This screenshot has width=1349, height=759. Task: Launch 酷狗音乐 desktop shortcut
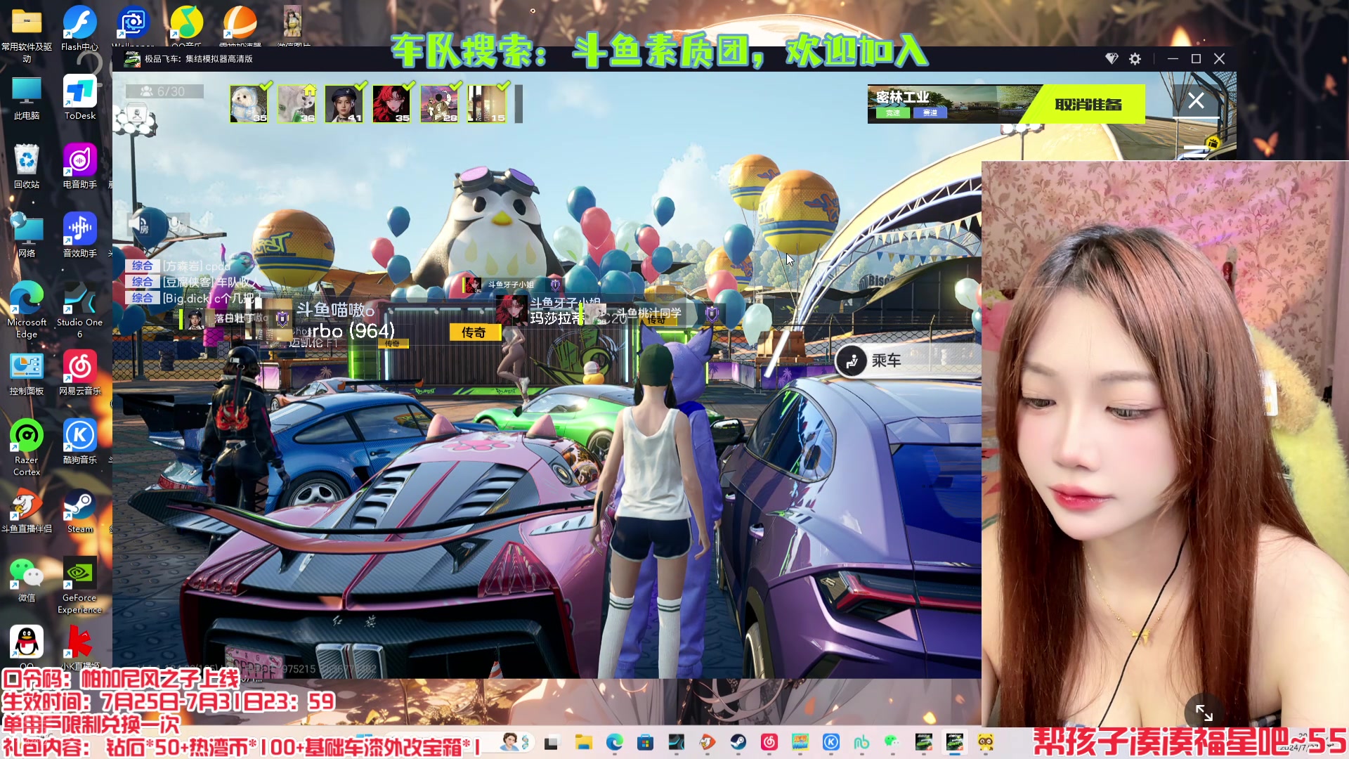[80, 441]
